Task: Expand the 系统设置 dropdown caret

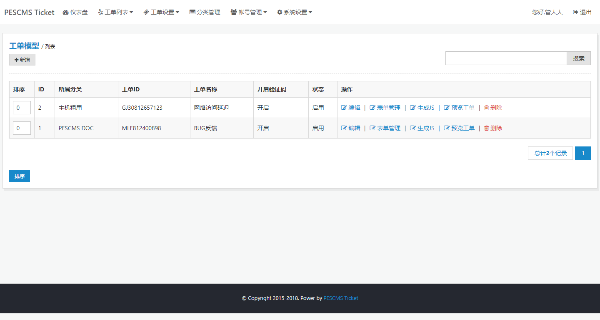Action: coord(310,13)
